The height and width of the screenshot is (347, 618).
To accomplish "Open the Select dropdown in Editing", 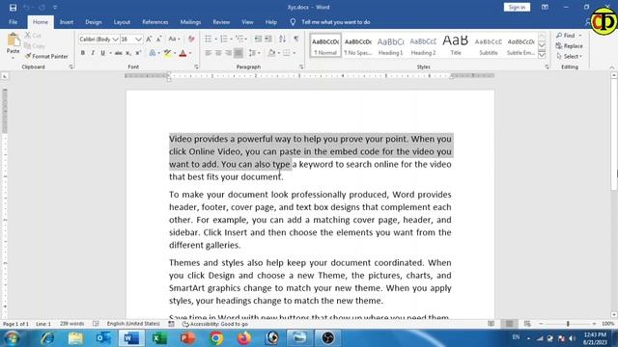I will (570, 56).
